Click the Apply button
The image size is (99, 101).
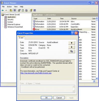[x=71, y=98]
